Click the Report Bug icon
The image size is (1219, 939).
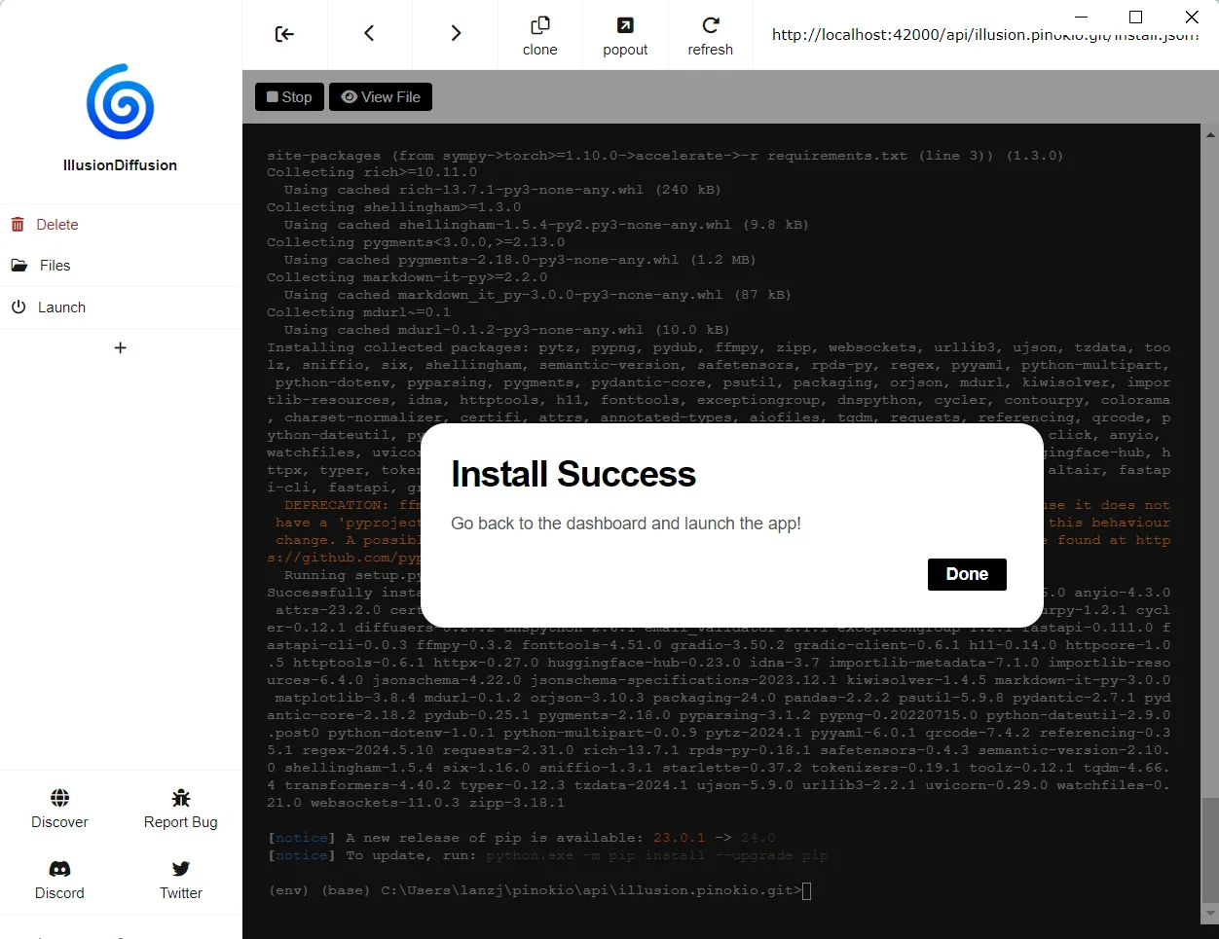(x=181, y=798)
